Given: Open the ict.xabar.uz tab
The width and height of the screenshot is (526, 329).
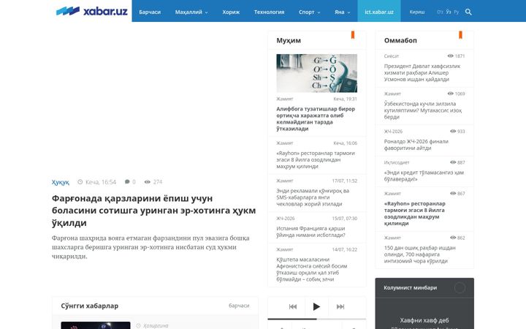Looking at the screenshot, I should tap(379, 11).
